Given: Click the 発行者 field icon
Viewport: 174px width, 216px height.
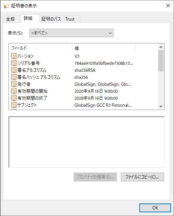Looking at the screenshot, I should tap(14, 84).
